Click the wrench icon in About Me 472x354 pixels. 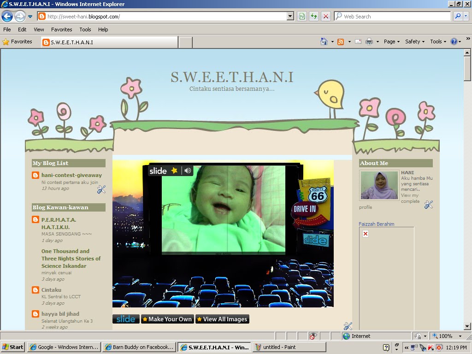click(428, 205)
